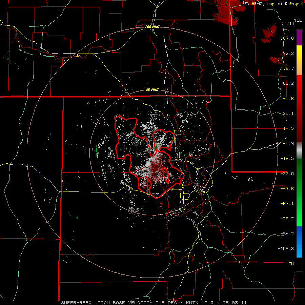Click the -16.5 velocity scale value
Image resolution: width=305 pixels, height=305 pixels.
pos(287,159)
